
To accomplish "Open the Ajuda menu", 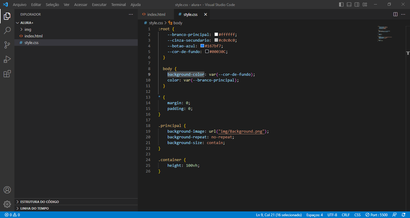I will (x=135, y=4).
